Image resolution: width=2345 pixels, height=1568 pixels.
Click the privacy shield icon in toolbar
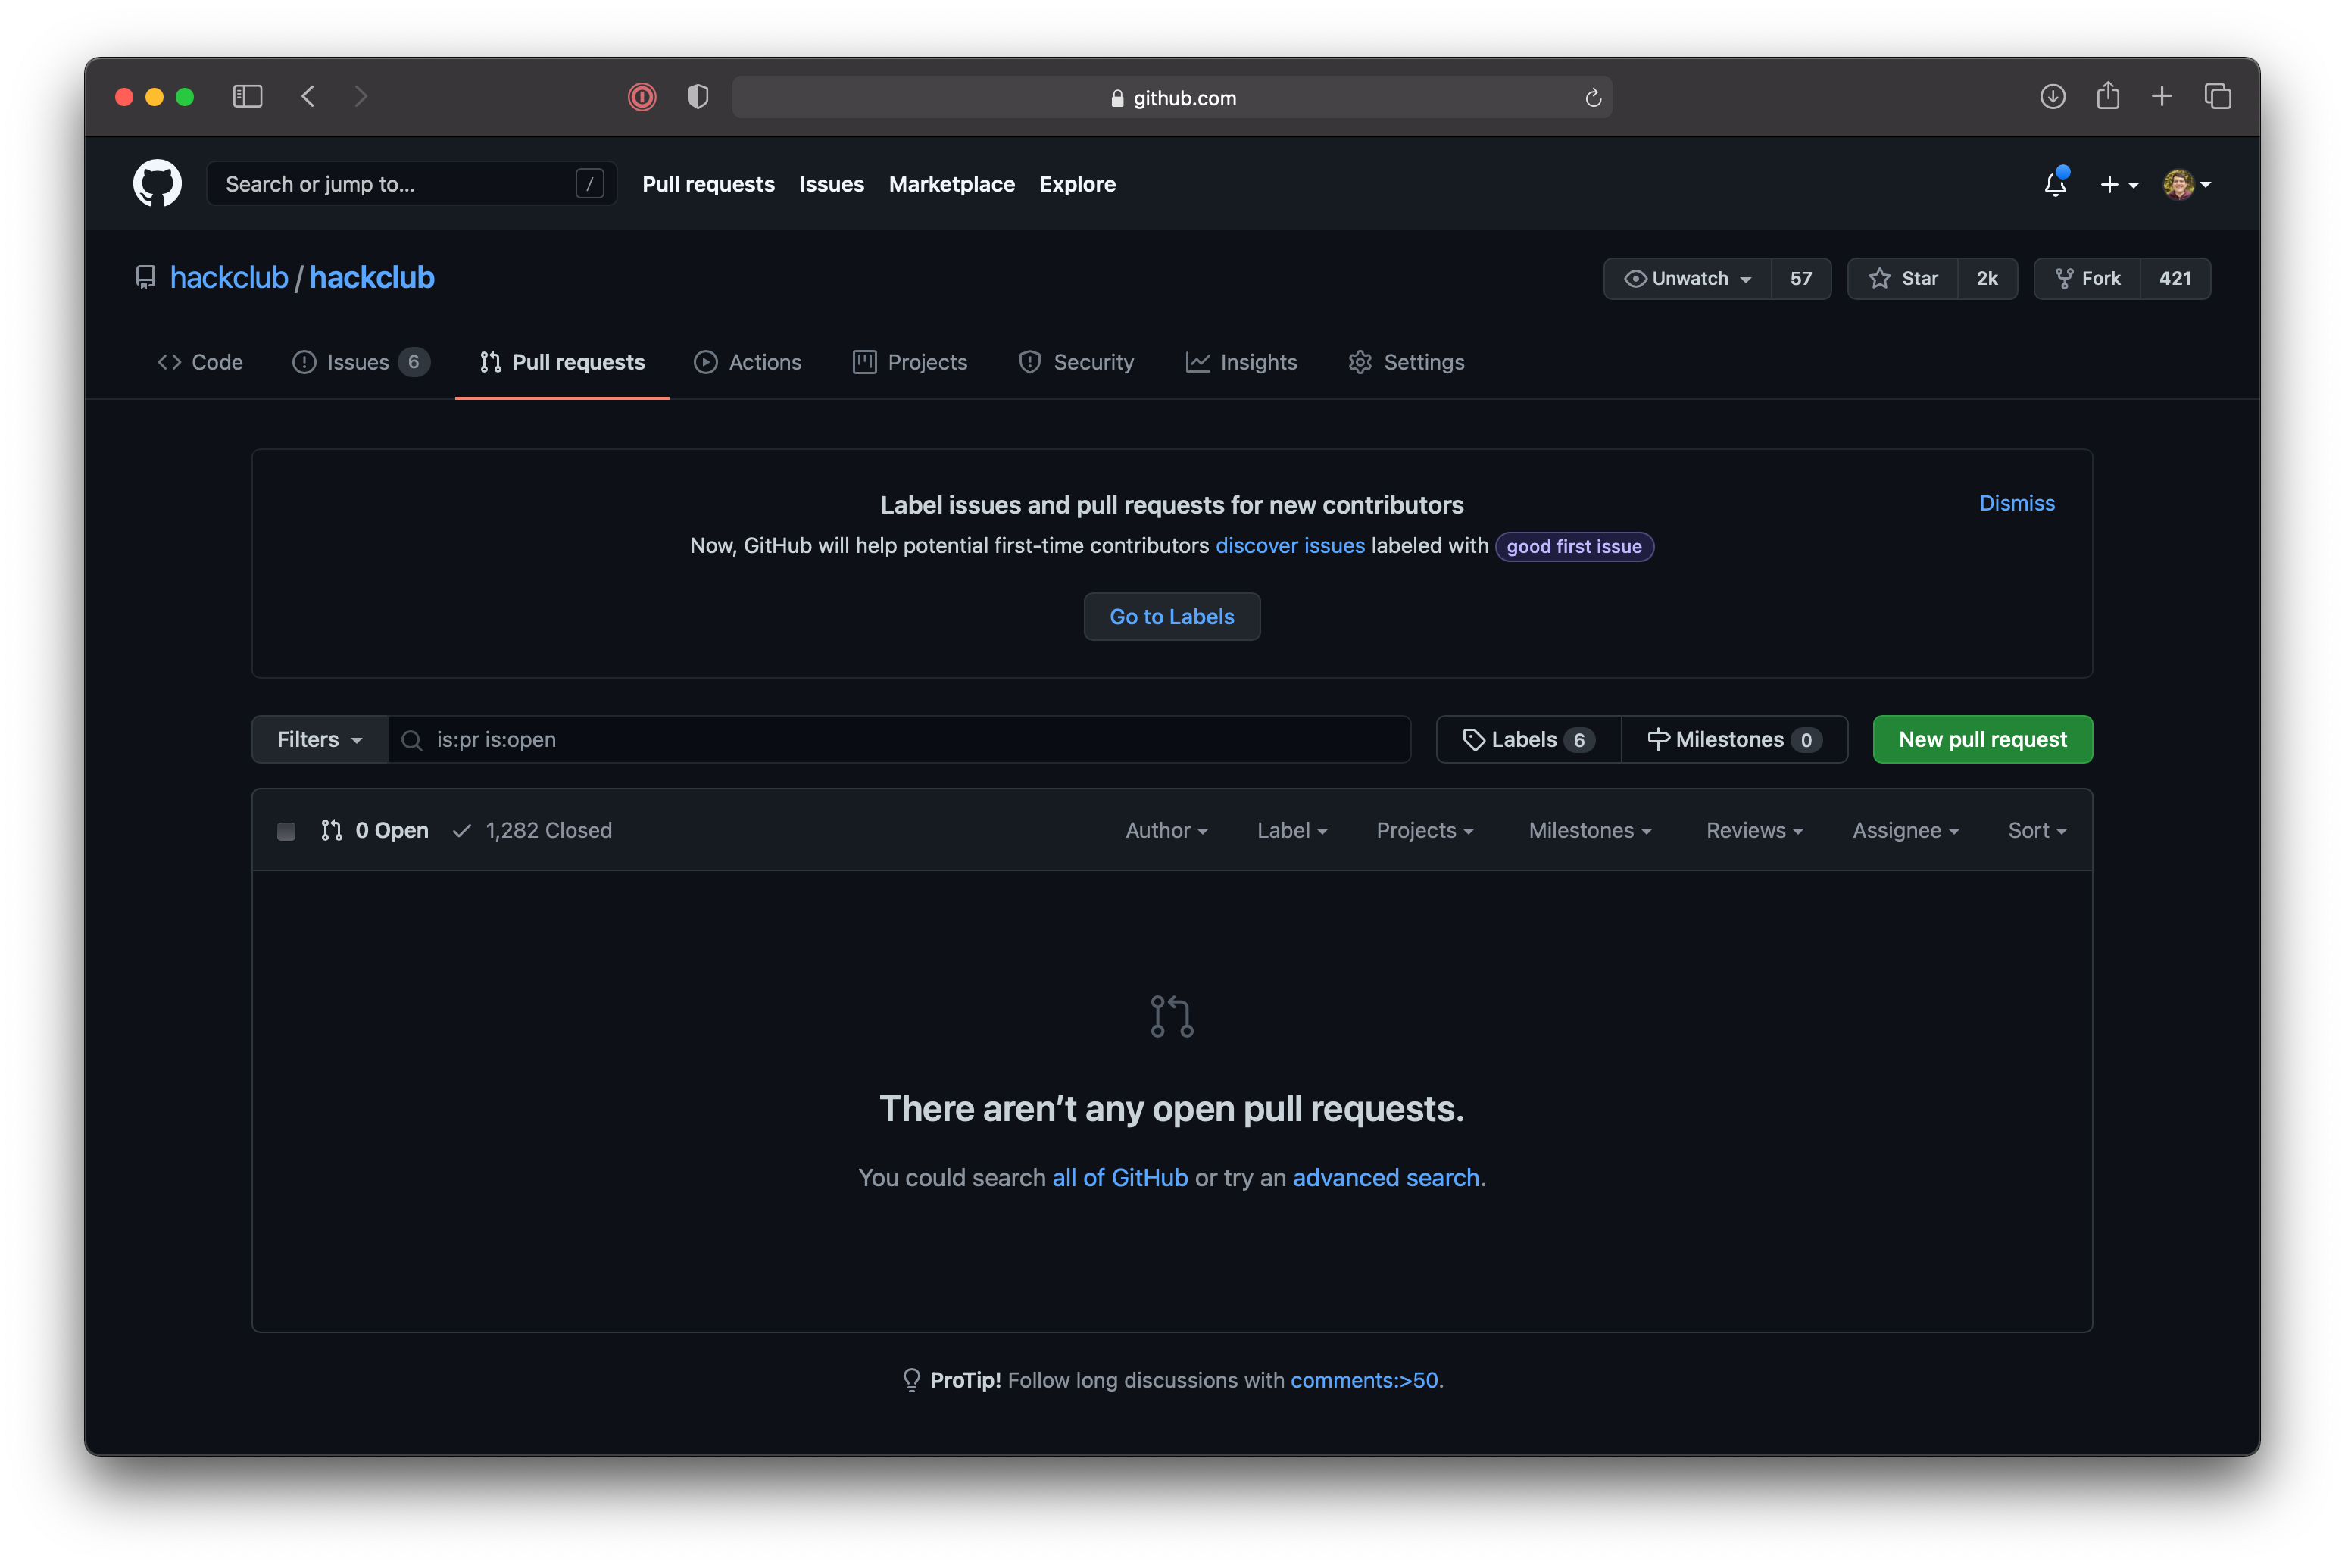tap(698, 97)
